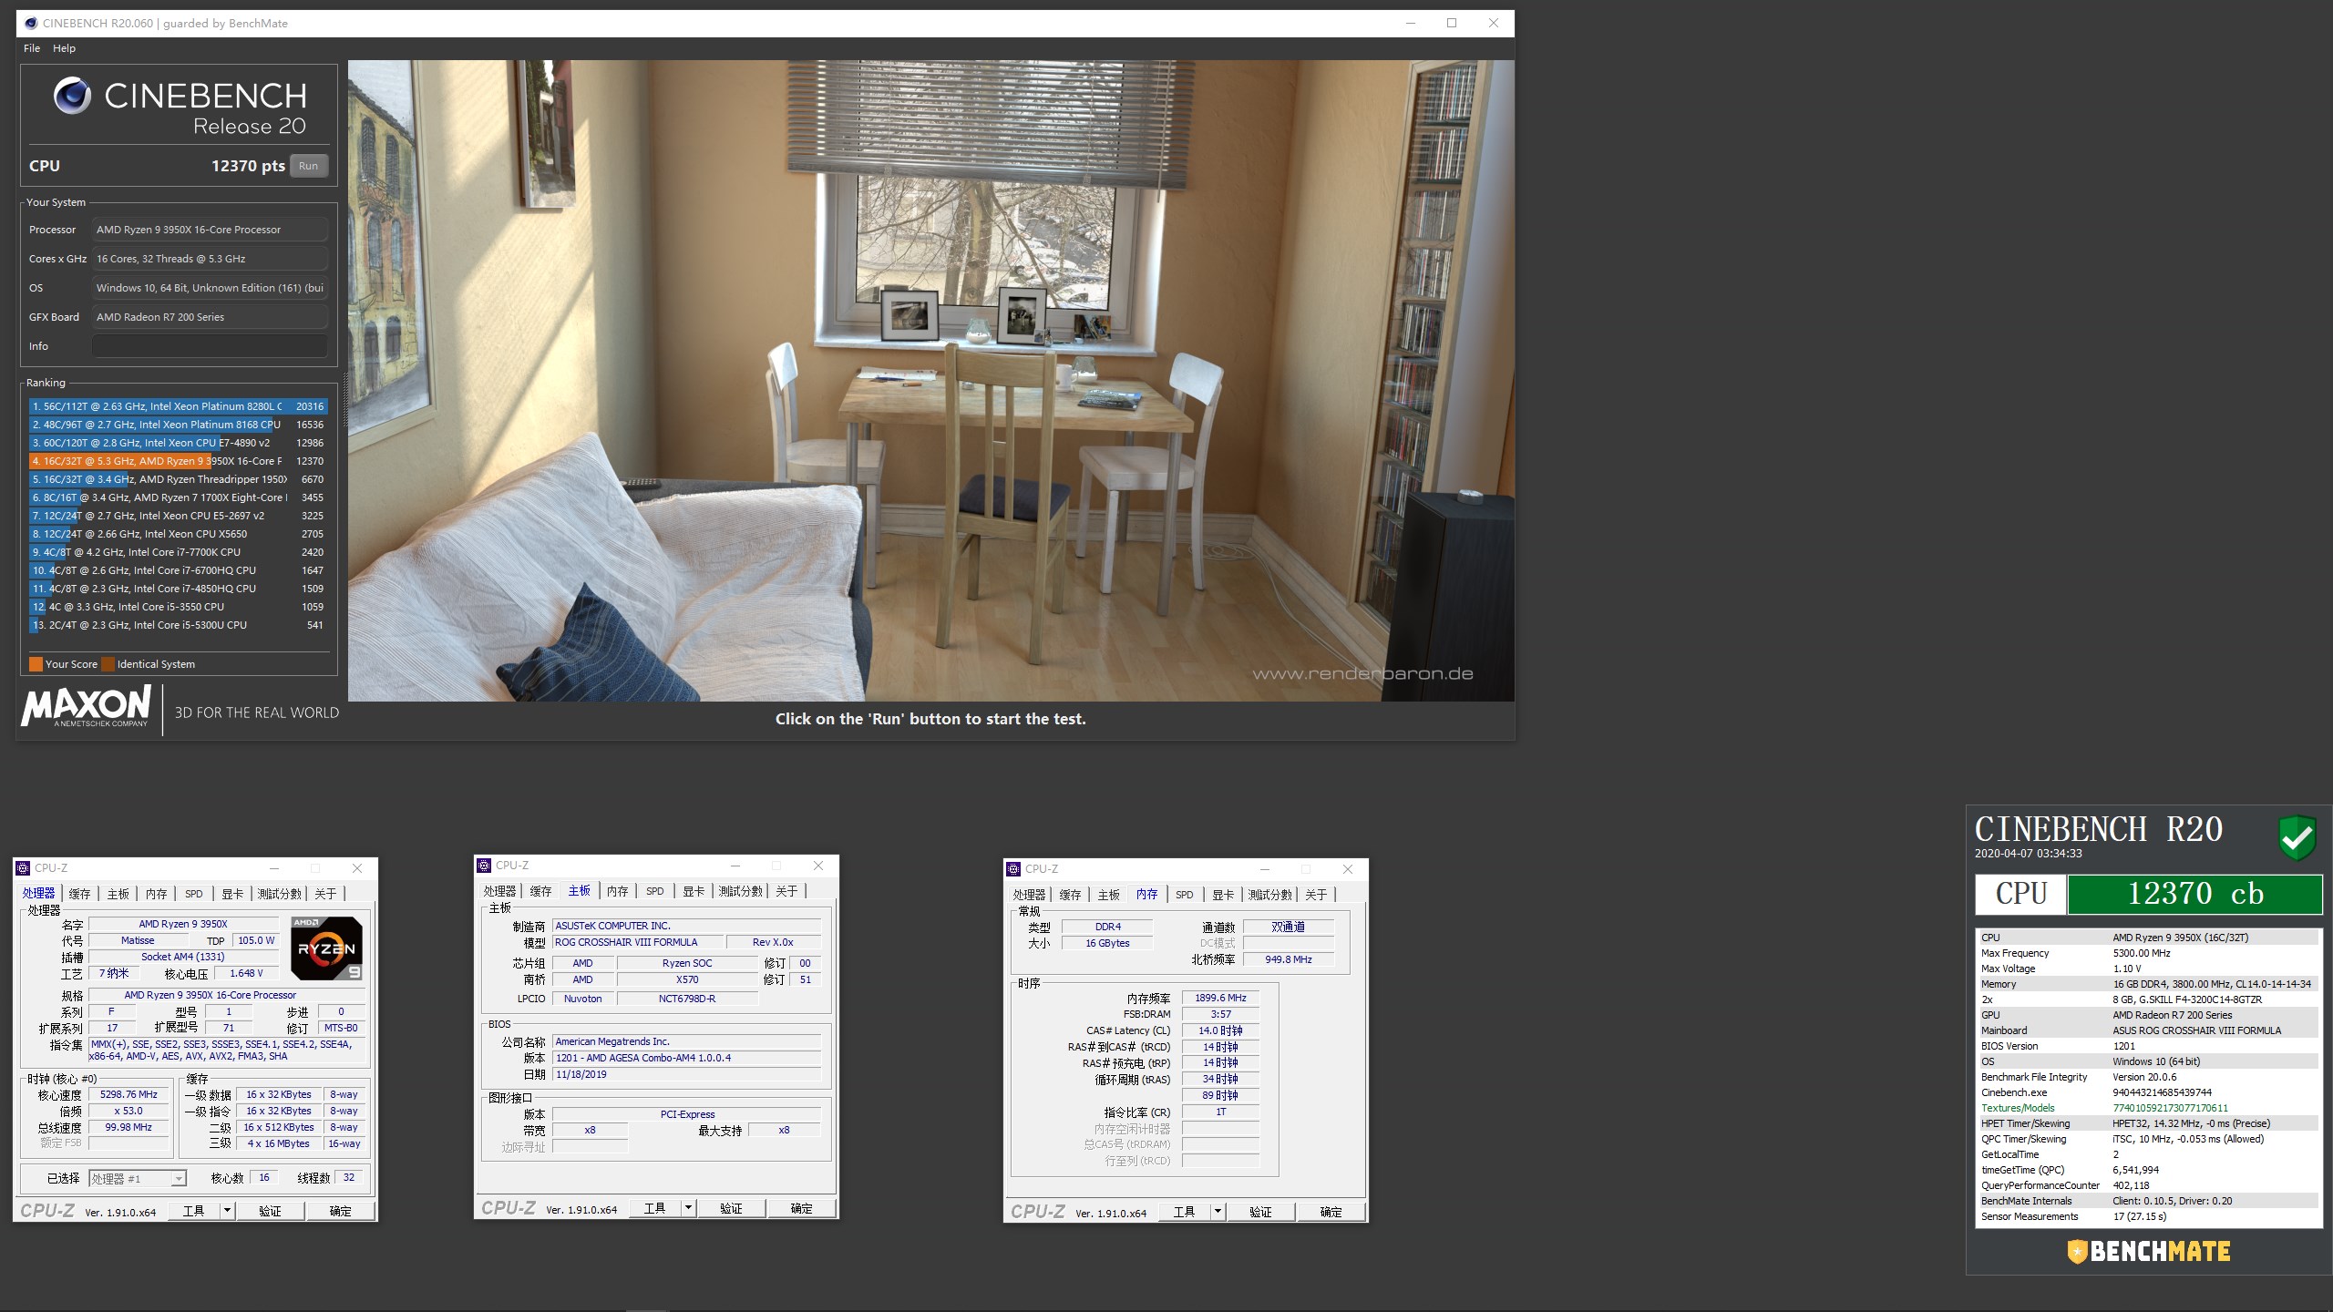Select ranking row Core i7-7700K CPU
The width and height of the screenshot is (2333, 1312).
178,552
